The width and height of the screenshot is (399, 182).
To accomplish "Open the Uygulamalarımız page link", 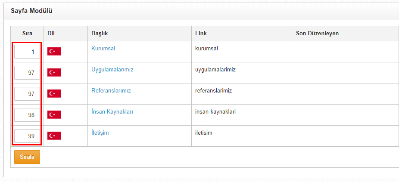I will (x=112, y=70).
